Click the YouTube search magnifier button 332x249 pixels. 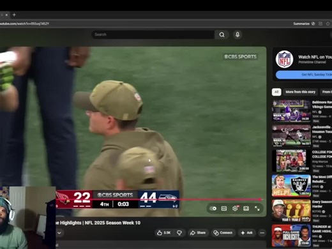(222, 34)
